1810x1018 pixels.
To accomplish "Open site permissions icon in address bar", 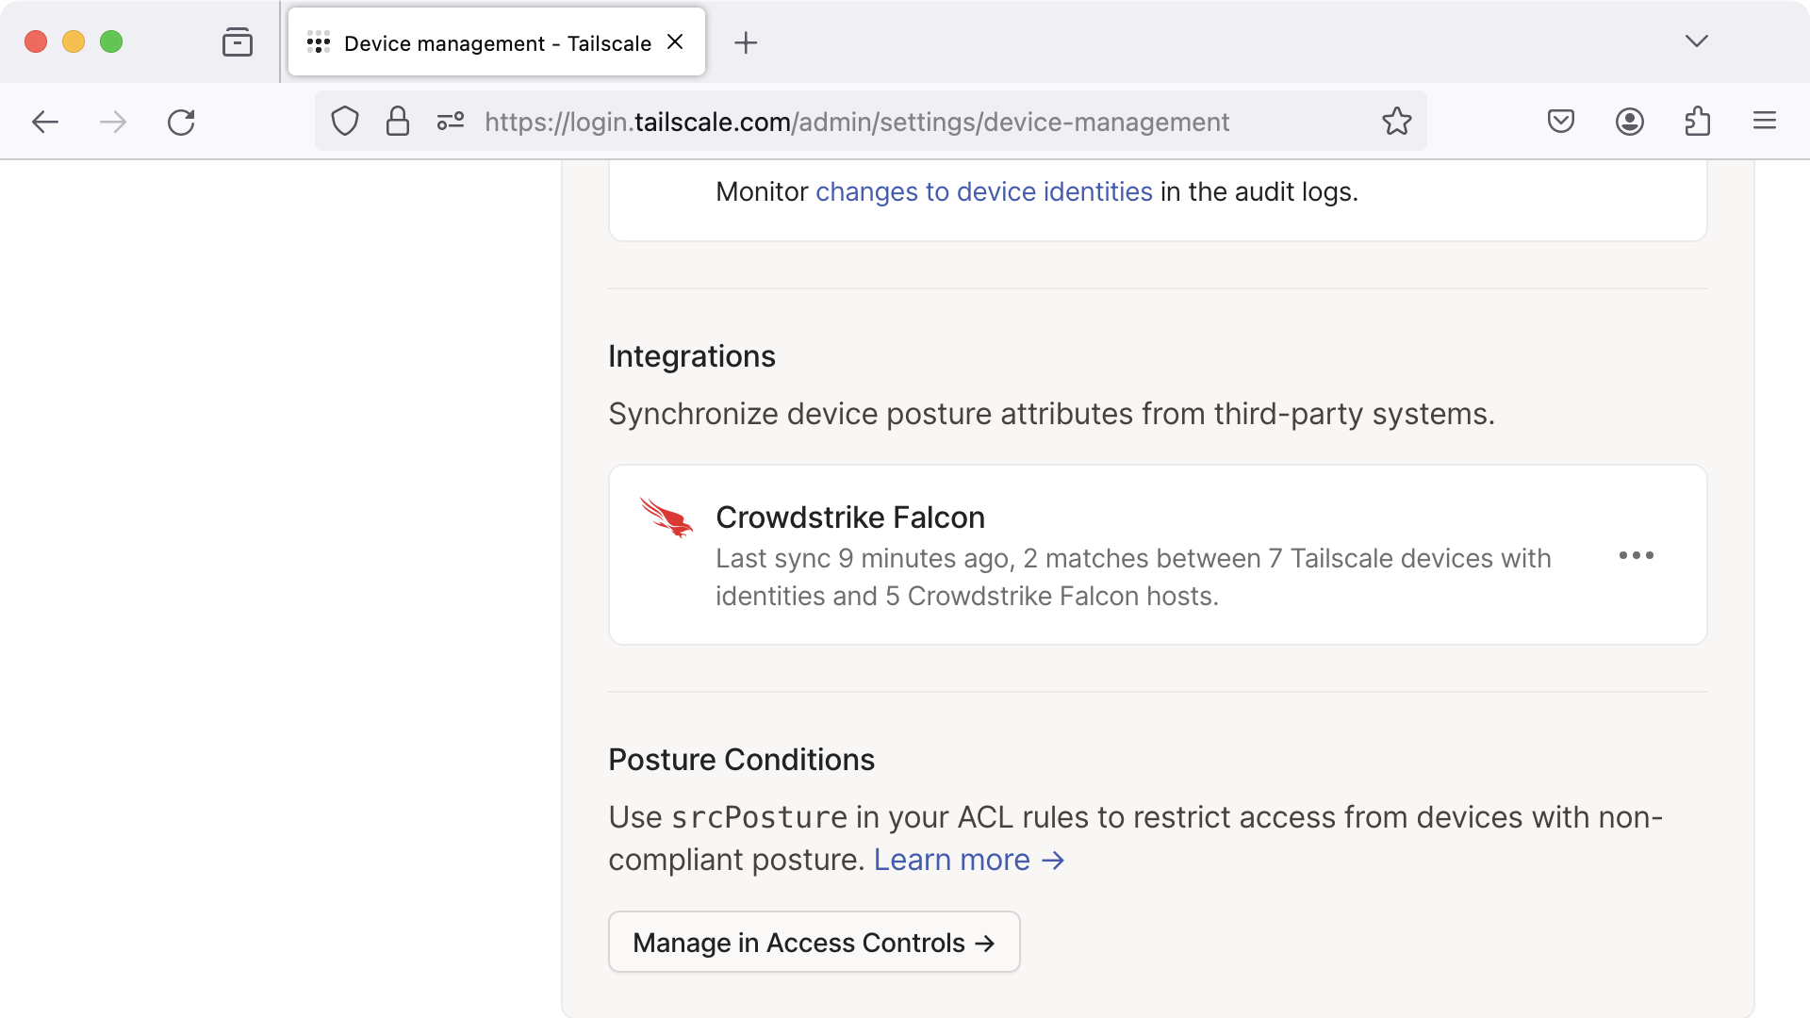I will tap(451, 122).
